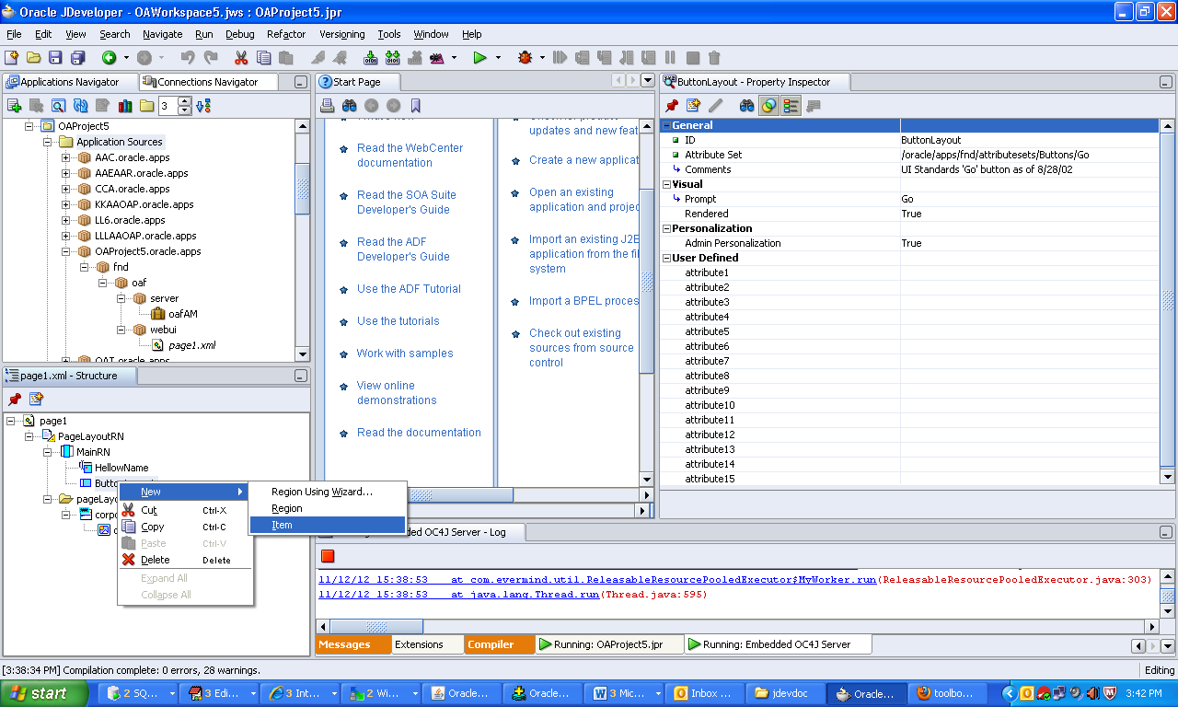1178x707 pixels.
Task: Click the New Application icon in Applications Navigator
Action: (x=14, y=106)
